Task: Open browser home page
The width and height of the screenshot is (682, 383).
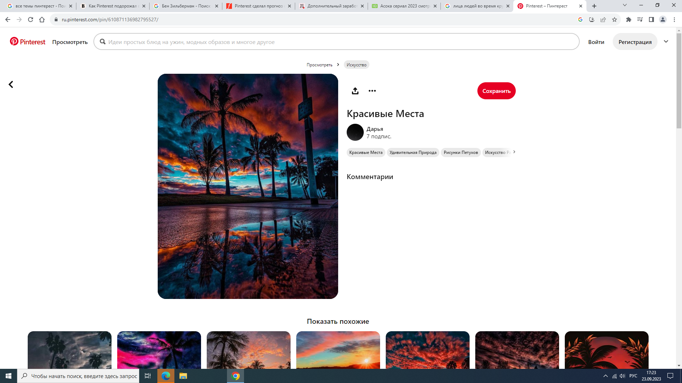Action: [x=42, y=20]
